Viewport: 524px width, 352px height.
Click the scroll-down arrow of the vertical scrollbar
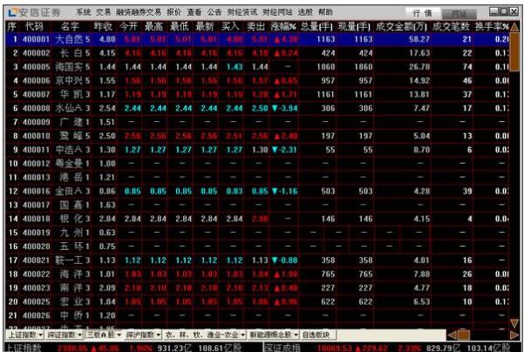coord(514,323)
